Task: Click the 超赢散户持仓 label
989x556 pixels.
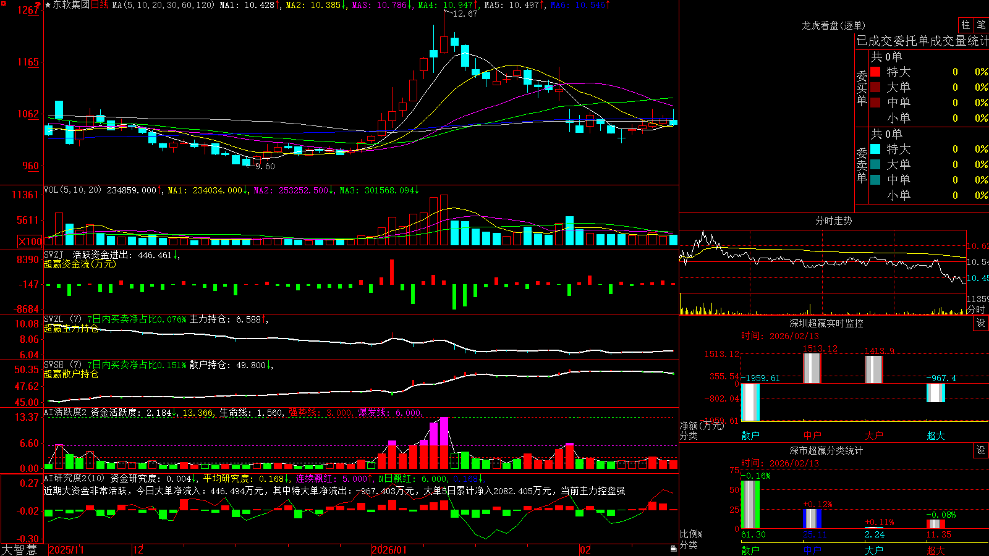Action: pyautogui.click(x=71, y=374)
